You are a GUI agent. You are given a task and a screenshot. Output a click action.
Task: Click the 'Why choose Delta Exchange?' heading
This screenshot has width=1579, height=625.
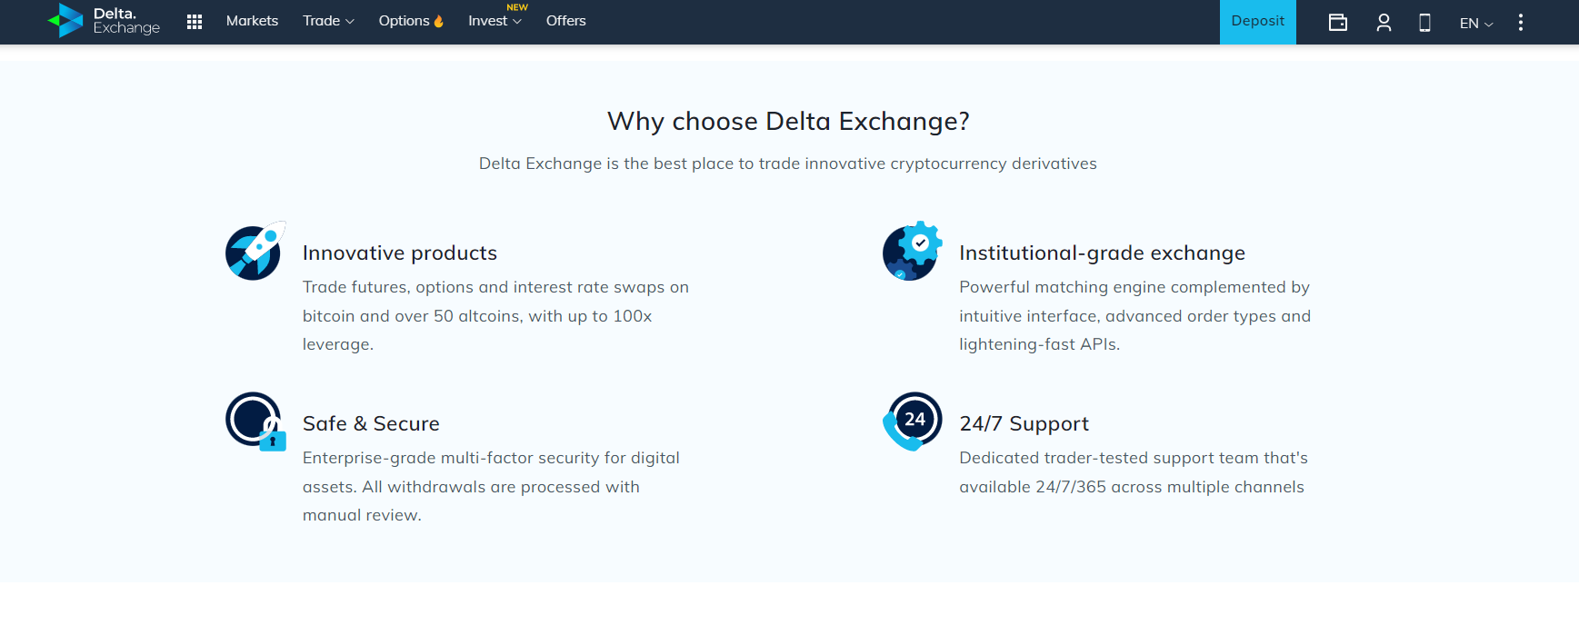[788, 121]
